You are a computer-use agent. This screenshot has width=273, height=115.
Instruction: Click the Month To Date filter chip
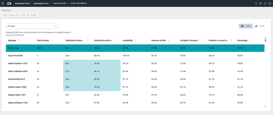[x=20, y=15]
